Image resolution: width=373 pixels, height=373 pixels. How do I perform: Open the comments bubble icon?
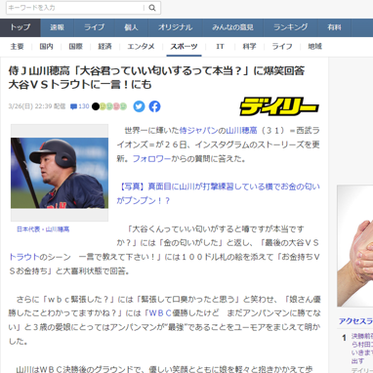point(73,106)
